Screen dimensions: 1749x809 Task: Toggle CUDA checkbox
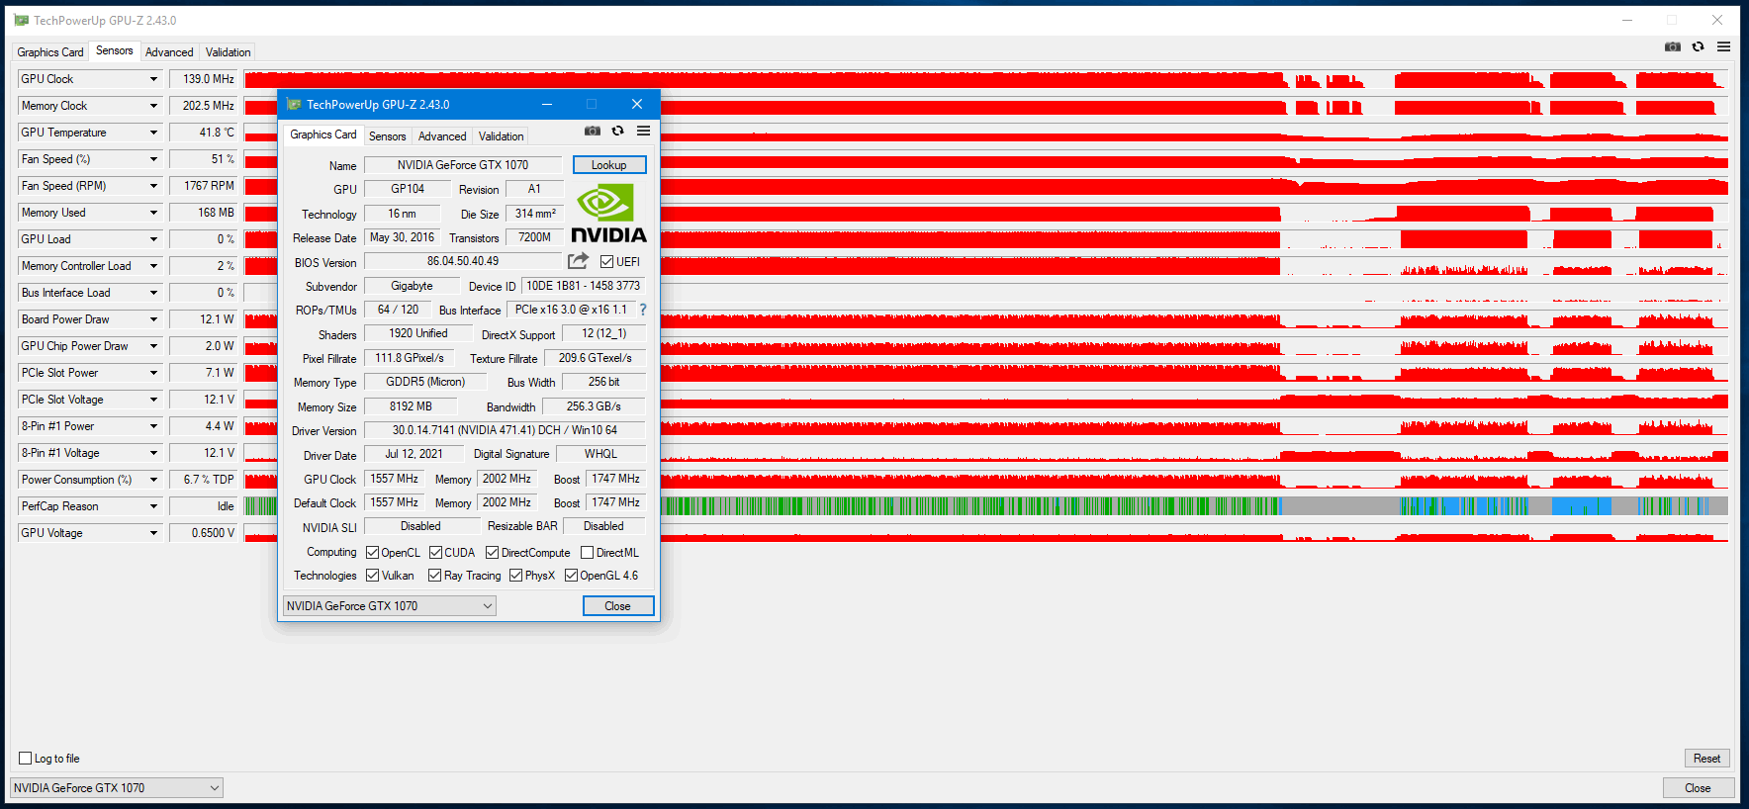click(436, 553)
